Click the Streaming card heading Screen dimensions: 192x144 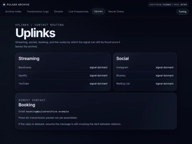29,59
